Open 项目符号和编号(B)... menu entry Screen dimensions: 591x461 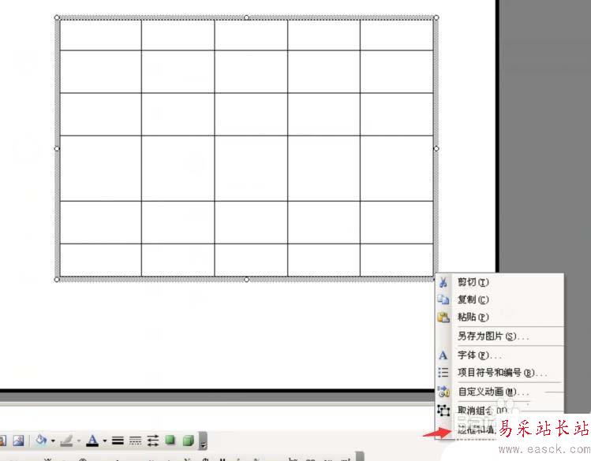point(499,373)
